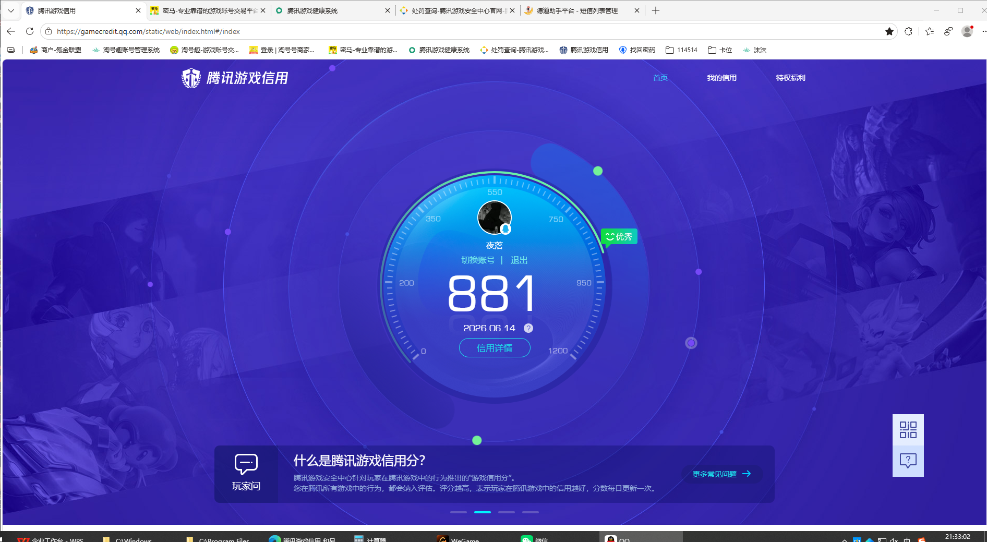The width and height of the screenshot is (987, 542).
Task: Go to 首页 in site navigation
Action: pos(660,78)
